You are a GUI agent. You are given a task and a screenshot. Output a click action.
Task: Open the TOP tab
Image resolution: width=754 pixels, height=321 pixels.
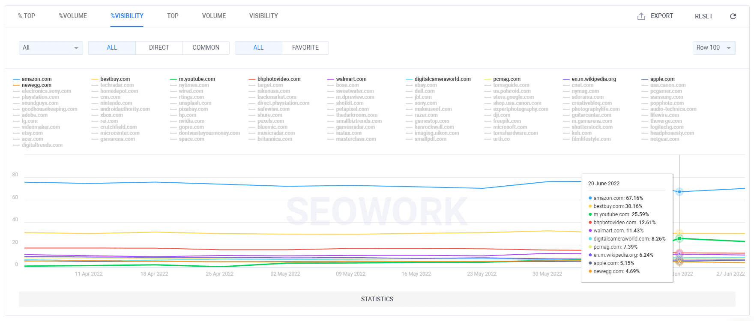(173, 16)
